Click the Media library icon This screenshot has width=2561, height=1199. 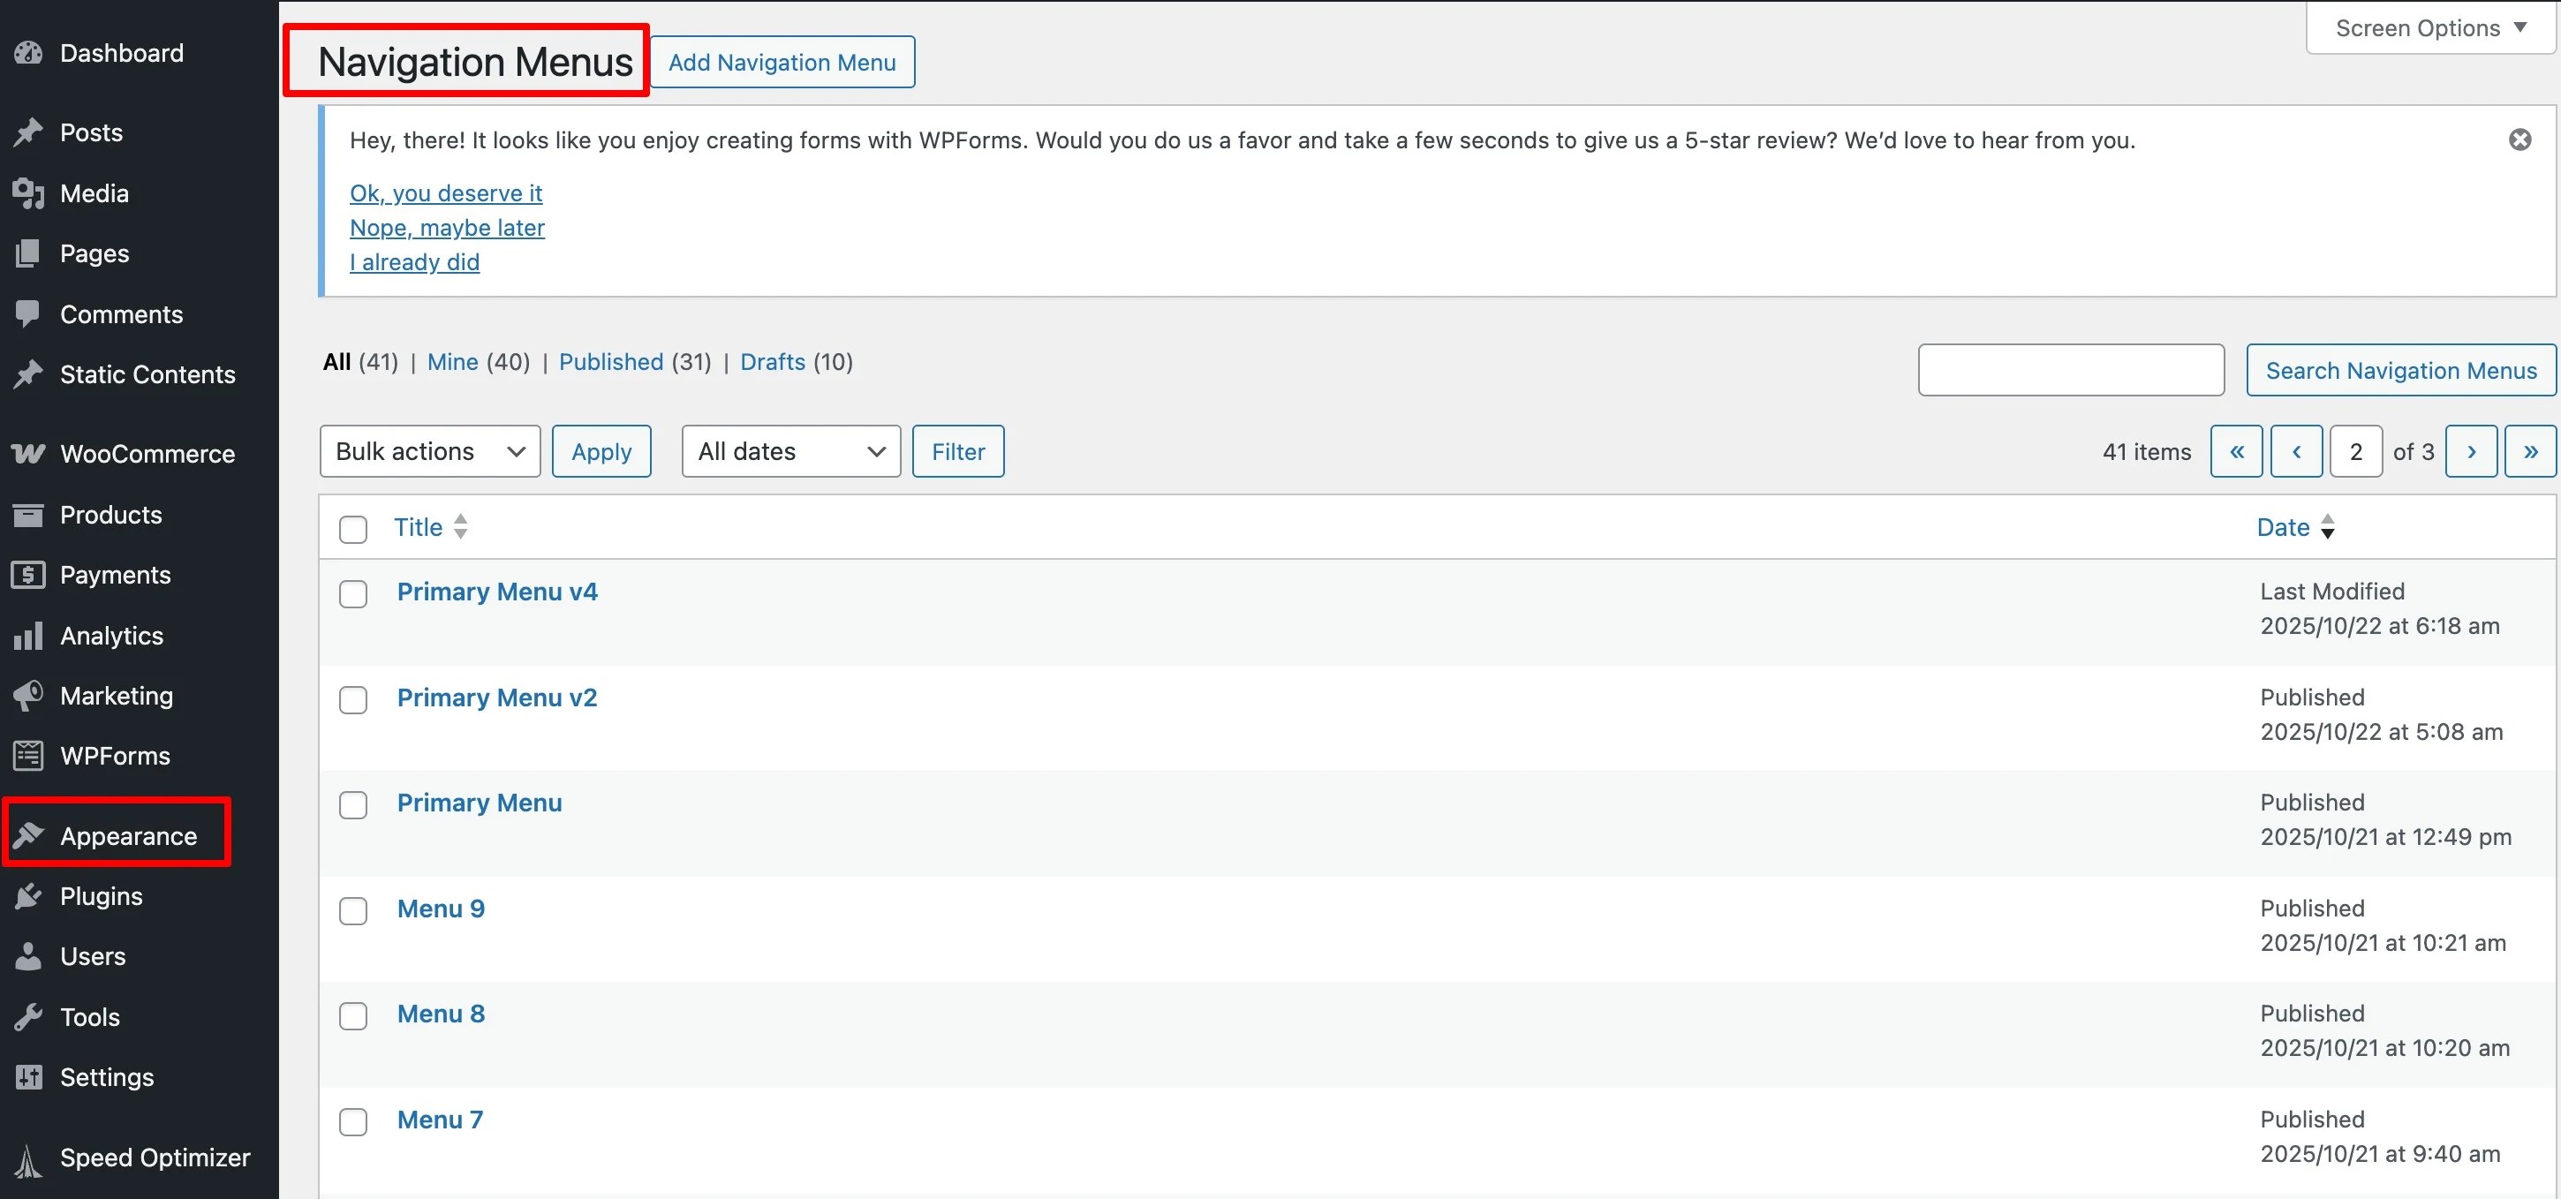click(x=29, y=192)
